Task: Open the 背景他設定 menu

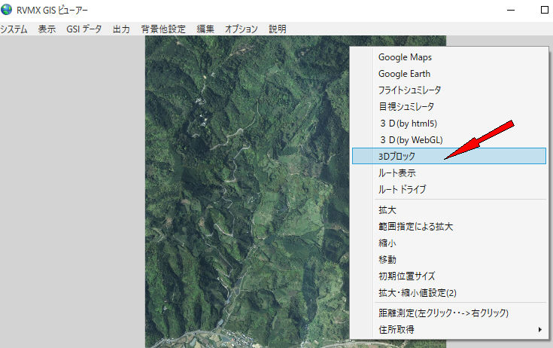Action: (x=163, y=29)
